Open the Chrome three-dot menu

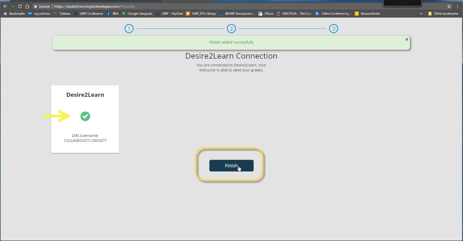pos(458,6)
